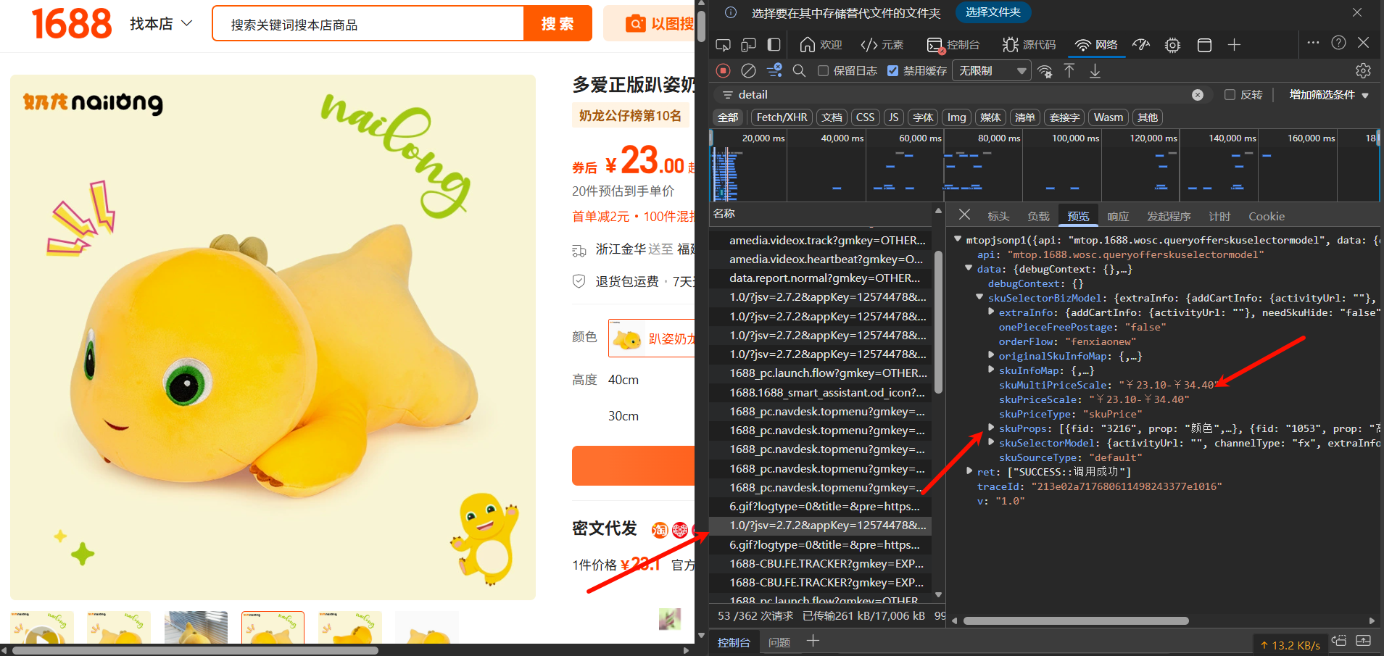The width and height of the screenshot is (1384, 656).
Task: Tick the 反转 filter checkbox
Action: pyautogui.click(x=1230, y=95)
